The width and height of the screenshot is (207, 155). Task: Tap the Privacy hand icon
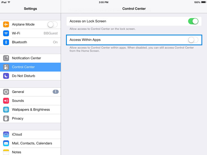pyautogui.click(x=6, y=119)
